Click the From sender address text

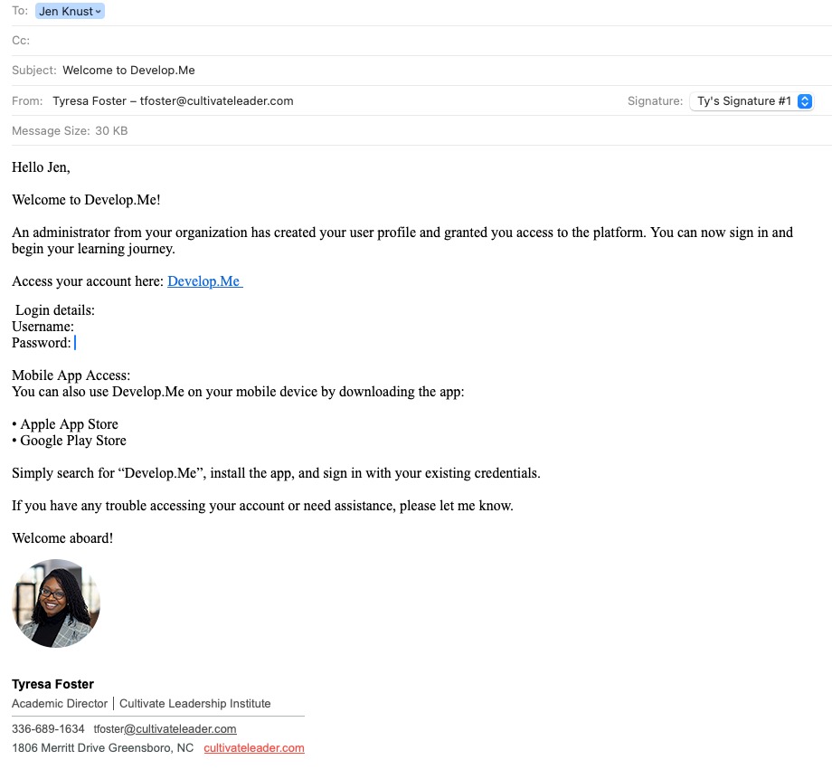click(173, 101)
